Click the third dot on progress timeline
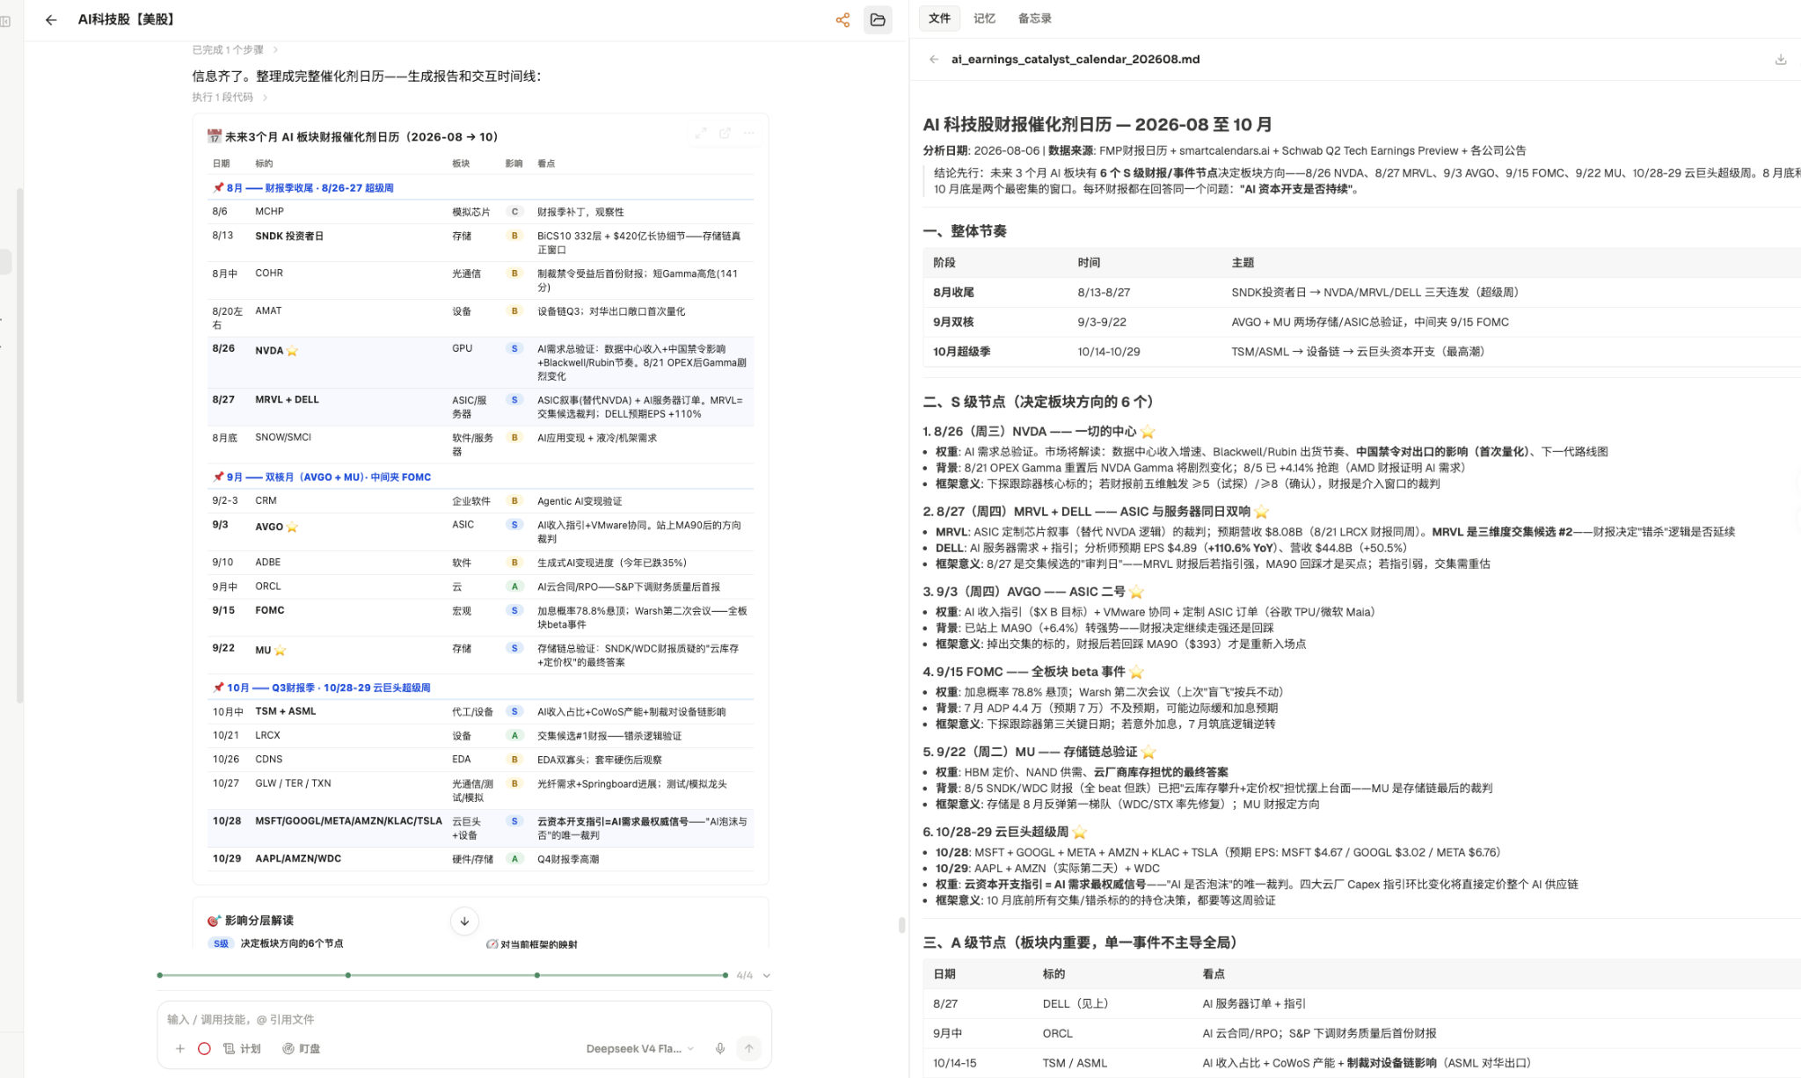Screen dimensions: 1801x1078 (x=537, y=975)
